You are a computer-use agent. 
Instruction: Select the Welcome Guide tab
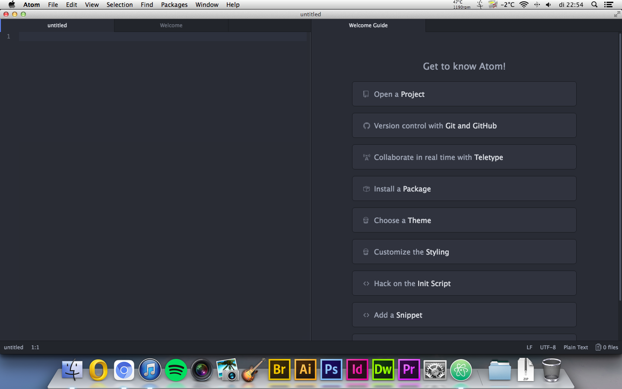coord(368,26)
